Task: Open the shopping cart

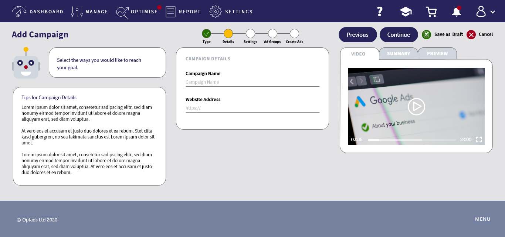Action: (x=431, y=12)
